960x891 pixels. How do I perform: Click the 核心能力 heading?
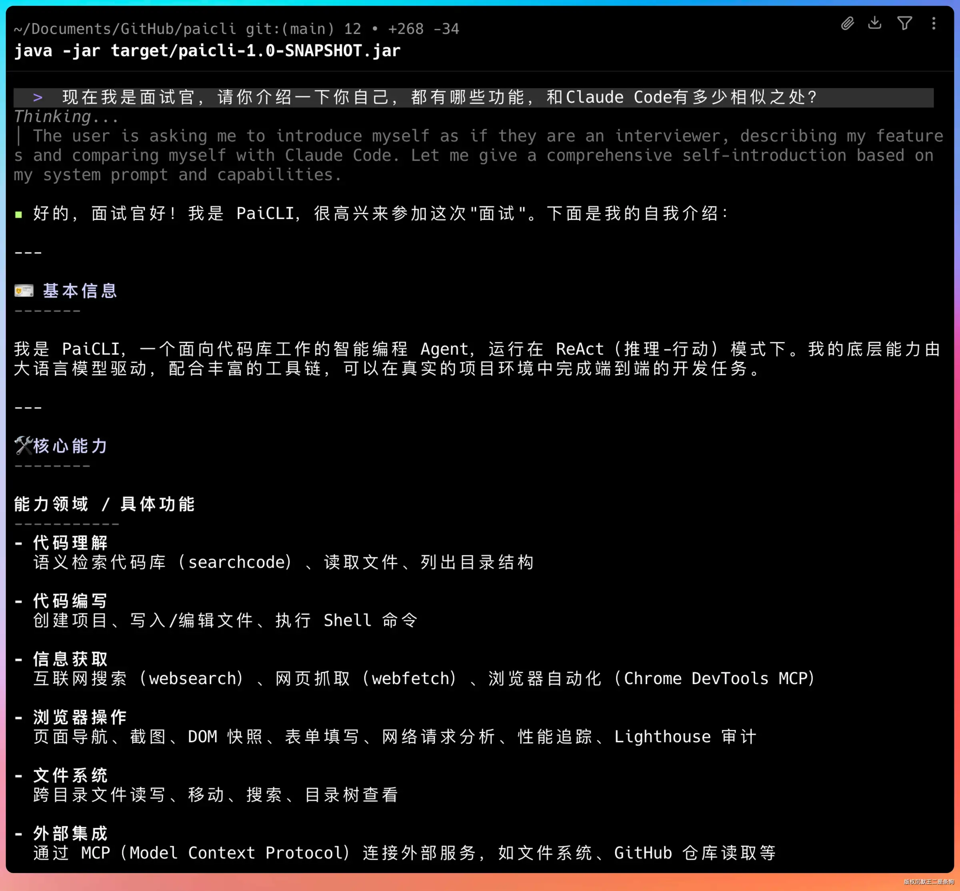click(x=70, y=446)
